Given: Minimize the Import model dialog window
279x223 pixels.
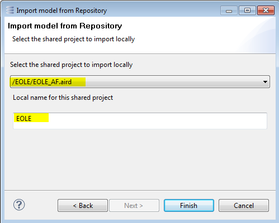Looking at the screenshot, I should coord(229,11).
